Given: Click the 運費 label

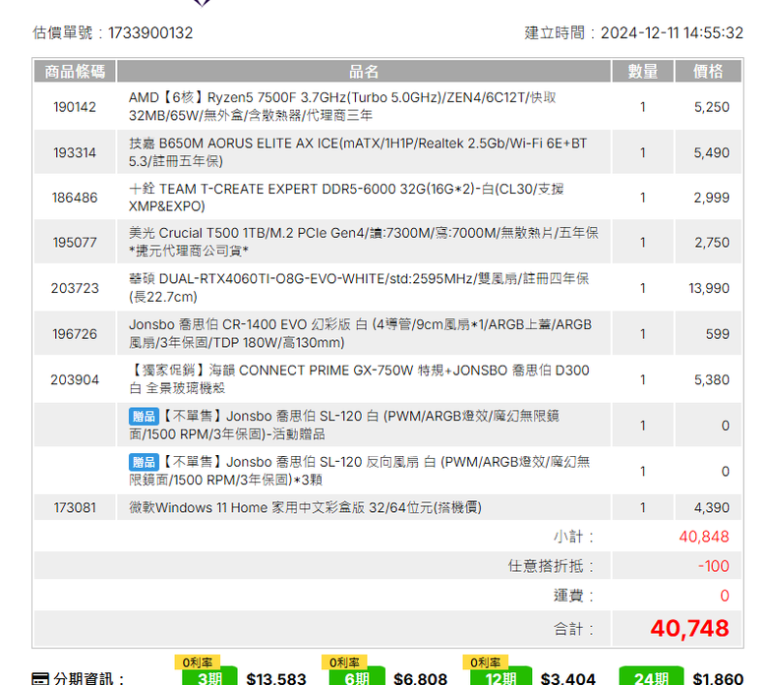Looking at the screenshot, I should tap(573, 596).
